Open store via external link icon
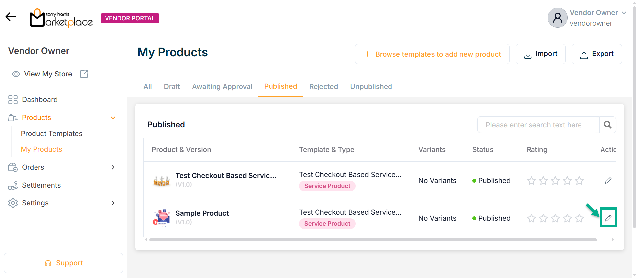 click(84, 74)
